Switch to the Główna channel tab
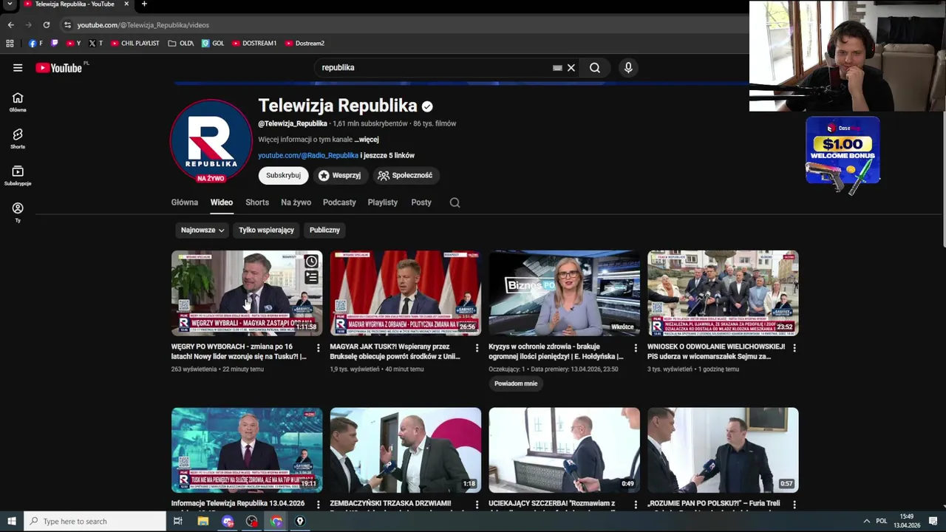The image size is (946, 532). click(185, 202)
